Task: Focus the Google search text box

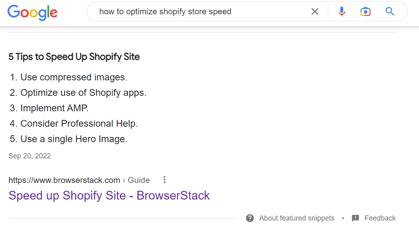Action: [198, 12]
